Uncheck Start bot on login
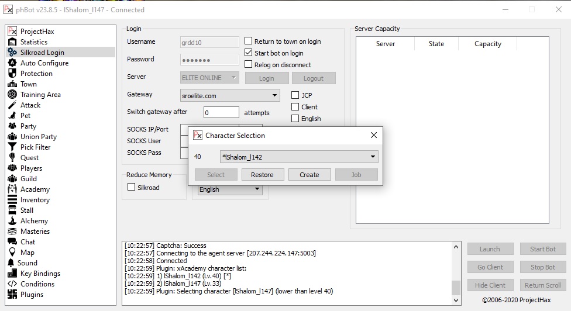The height and width of the screenshot is (311, 571). click(x=249, y=53)
